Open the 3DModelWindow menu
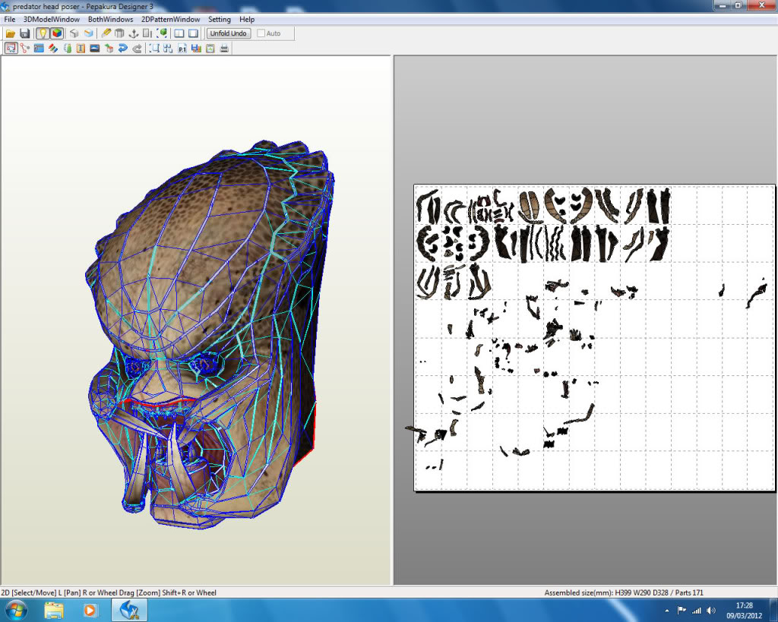The image size is (778, 622). pos(52,19)
